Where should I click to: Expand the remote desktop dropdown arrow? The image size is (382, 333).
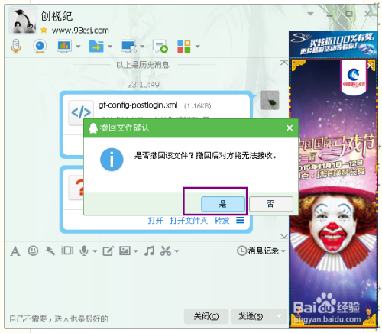pyautogui.click(x=142, y=47)
